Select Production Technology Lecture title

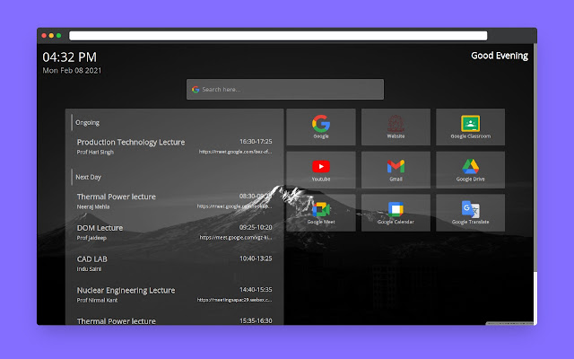[131, 142]
